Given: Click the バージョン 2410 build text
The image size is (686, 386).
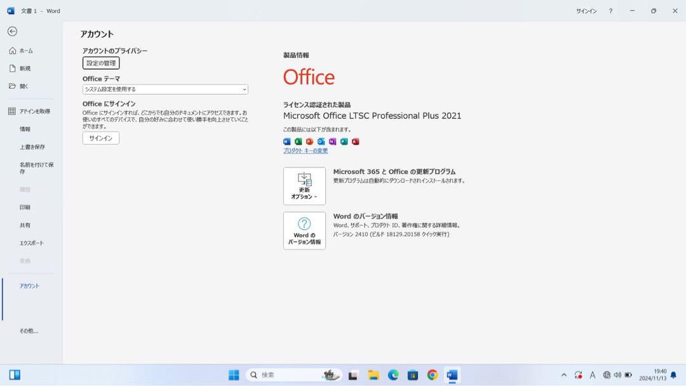Looking at the screenshot, I should click(x=391, y=234).
